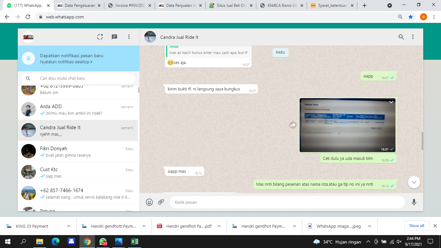The width and height of the screenshot is (441, 248).
Task: Forward the transfer receipt image
Action: [x=293, y=125]
